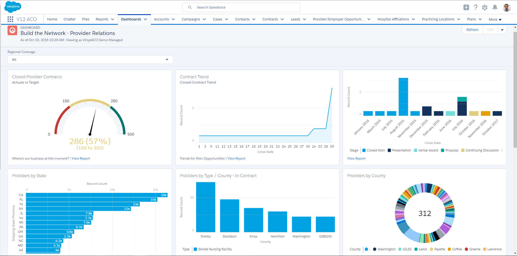Open the Help question mark icon
Image resolution: width=517 pixels, height=256 pixels.
coord(476,8)
